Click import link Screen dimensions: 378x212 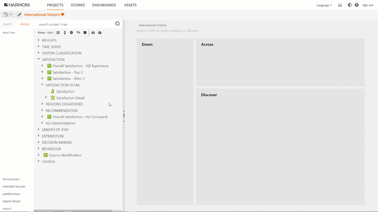[7, 208]
